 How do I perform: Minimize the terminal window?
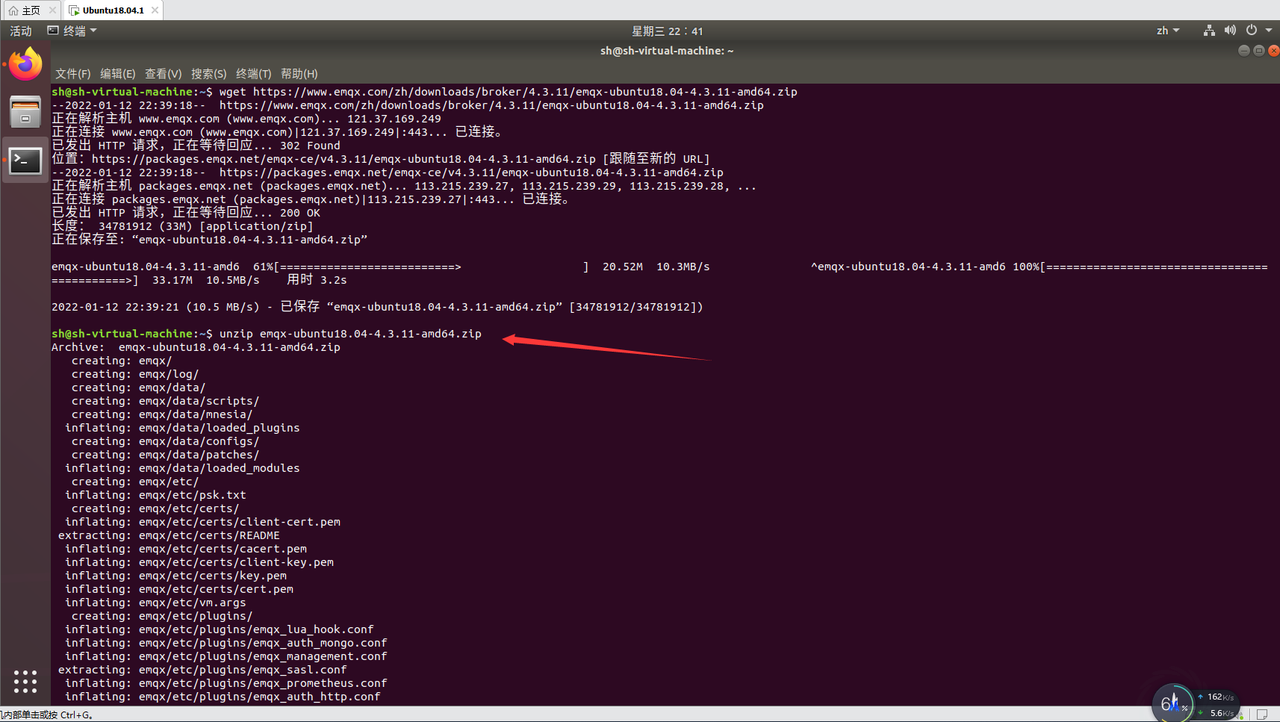(x=1243, y=51)
